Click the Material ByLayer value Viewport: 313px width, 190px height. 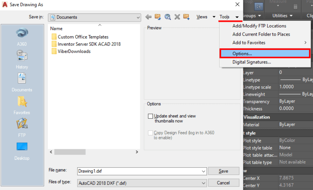pos(287,125)
